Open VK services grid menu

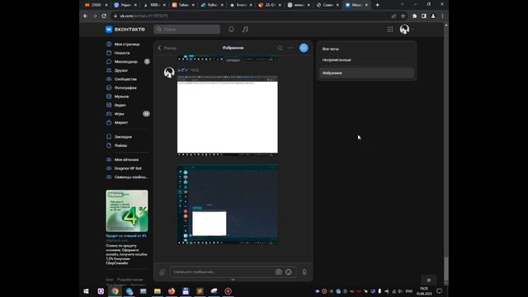[390, 30]
